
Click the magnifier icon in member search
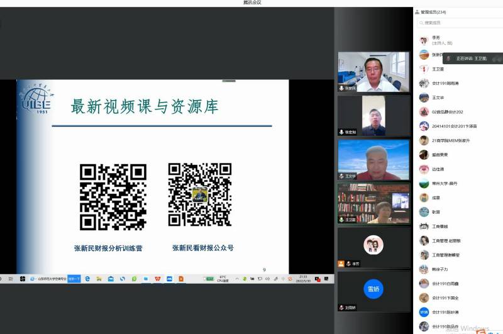[x=421, y=23]
